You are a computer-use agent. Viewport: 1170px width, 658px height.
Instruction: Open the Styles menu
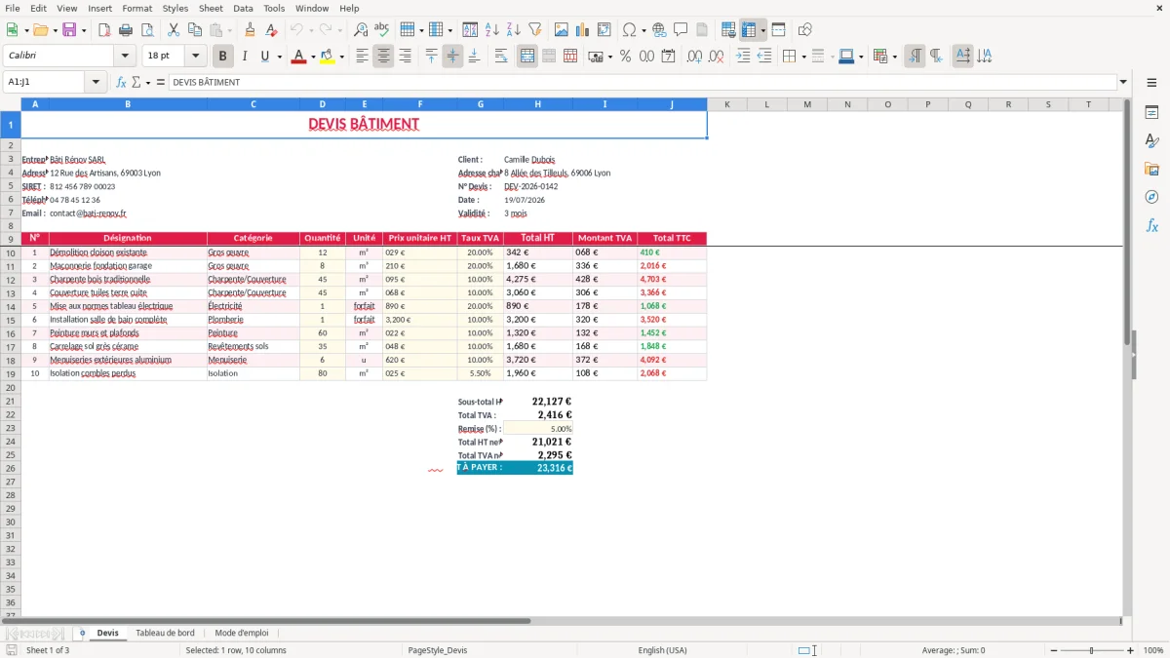[x=175, y=8]
